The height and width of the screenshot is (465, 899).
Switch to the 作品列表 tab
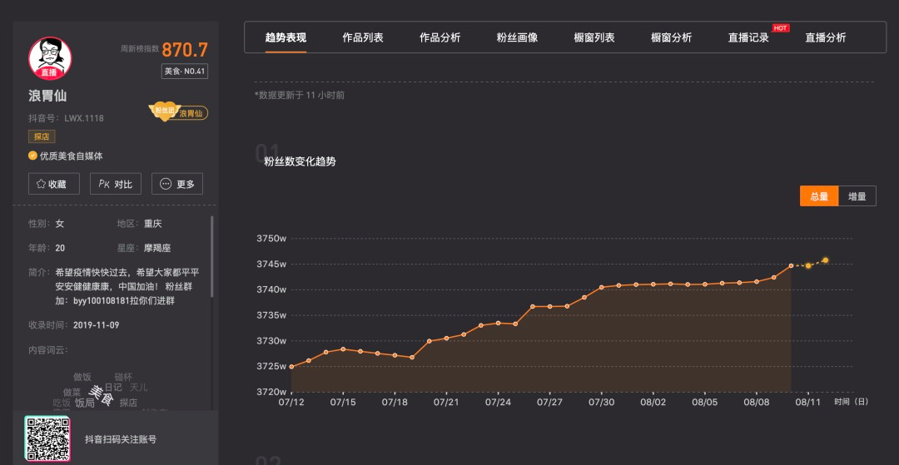[x=363, y=37]
